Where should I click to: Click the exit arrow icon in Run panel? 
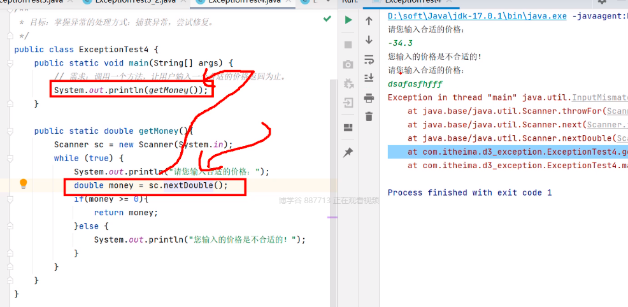pyautogui.click(x=348, y=103)
